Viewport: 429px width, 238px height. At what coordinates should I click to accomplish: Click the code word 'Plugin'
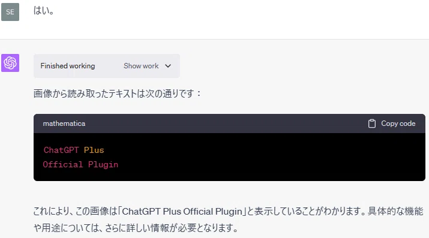[x=103, y=165]
